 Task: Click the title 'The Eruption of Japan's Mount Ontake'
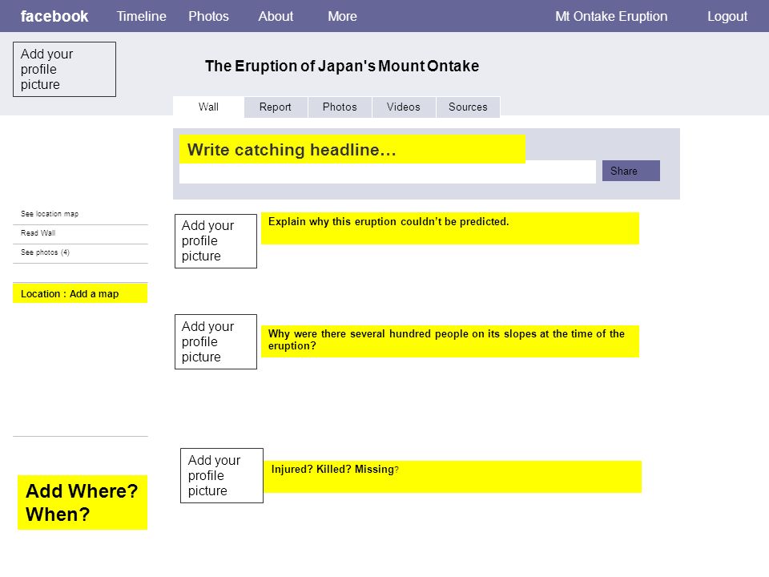pos(342,66)
